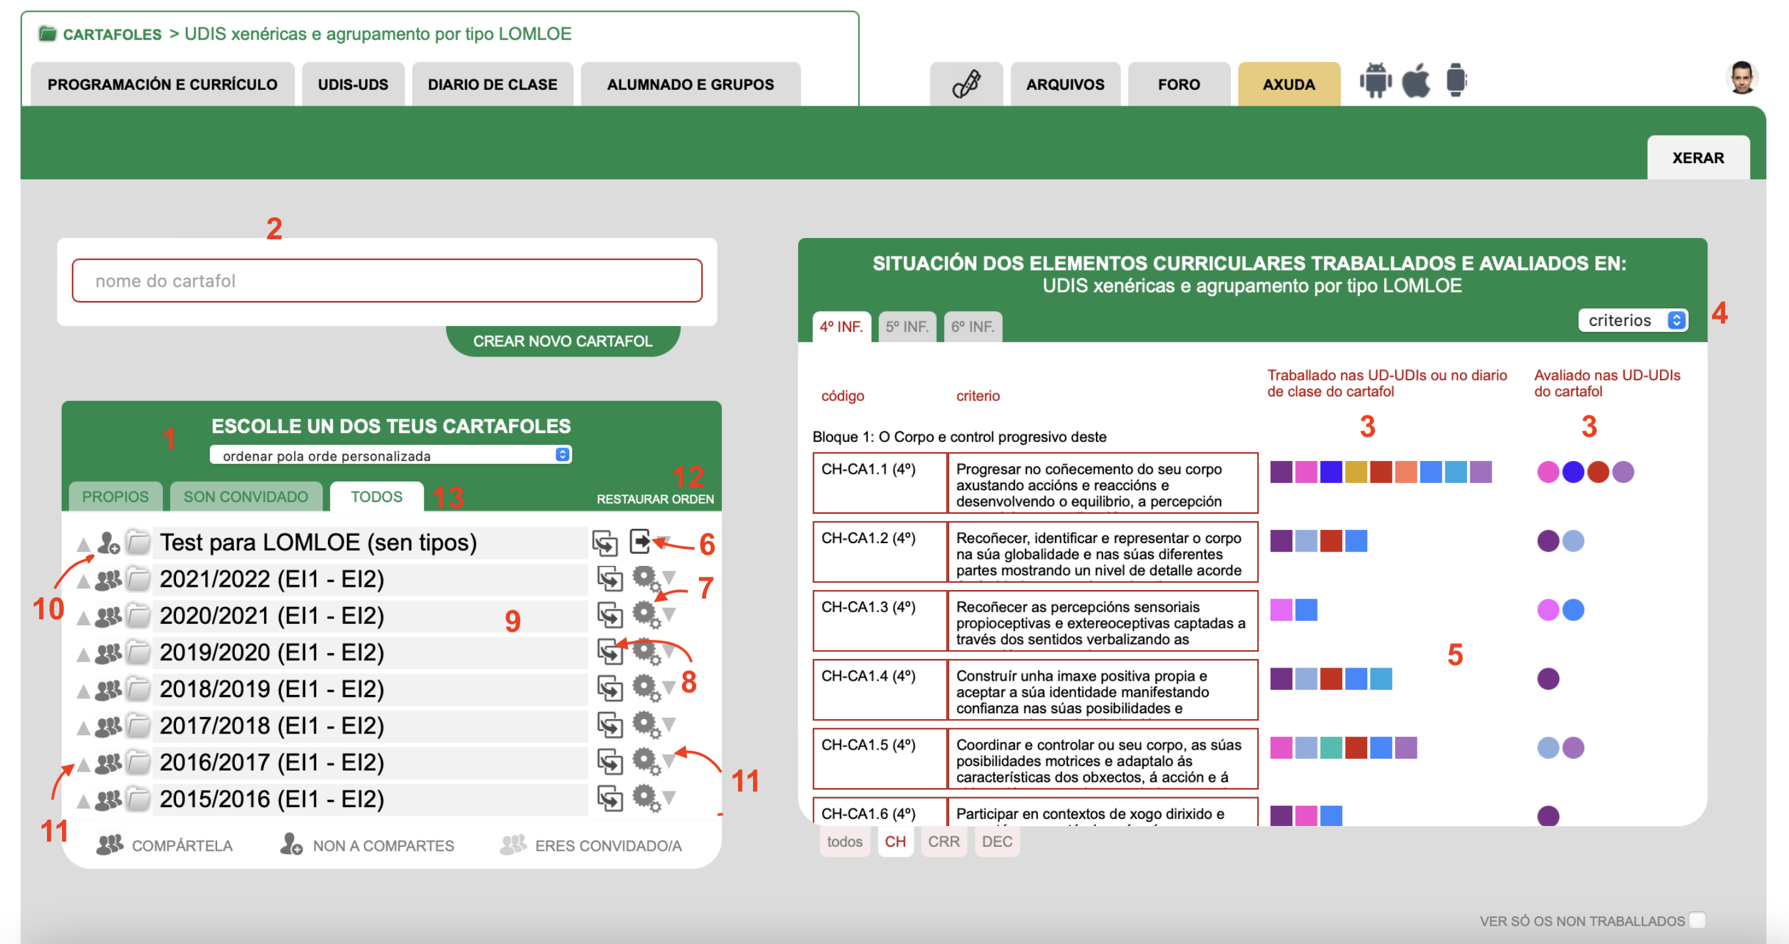Open gear settings for 2018/2019 (EI1 - EI2)

click(645, 688)
